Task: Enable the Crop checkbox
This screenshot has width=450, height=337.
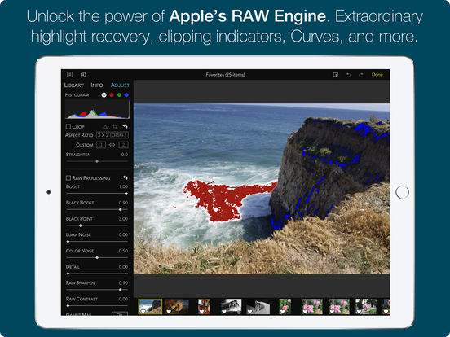Action: [68, 126]
